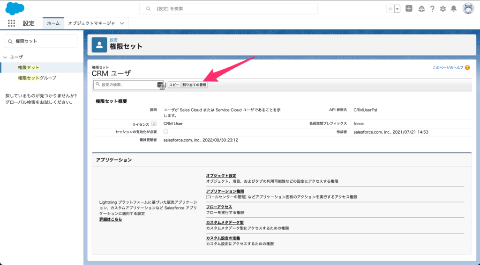Viewport: 480px width, 265px height.
Task: Open the global actions plus icon
Action: coord(409,9)
